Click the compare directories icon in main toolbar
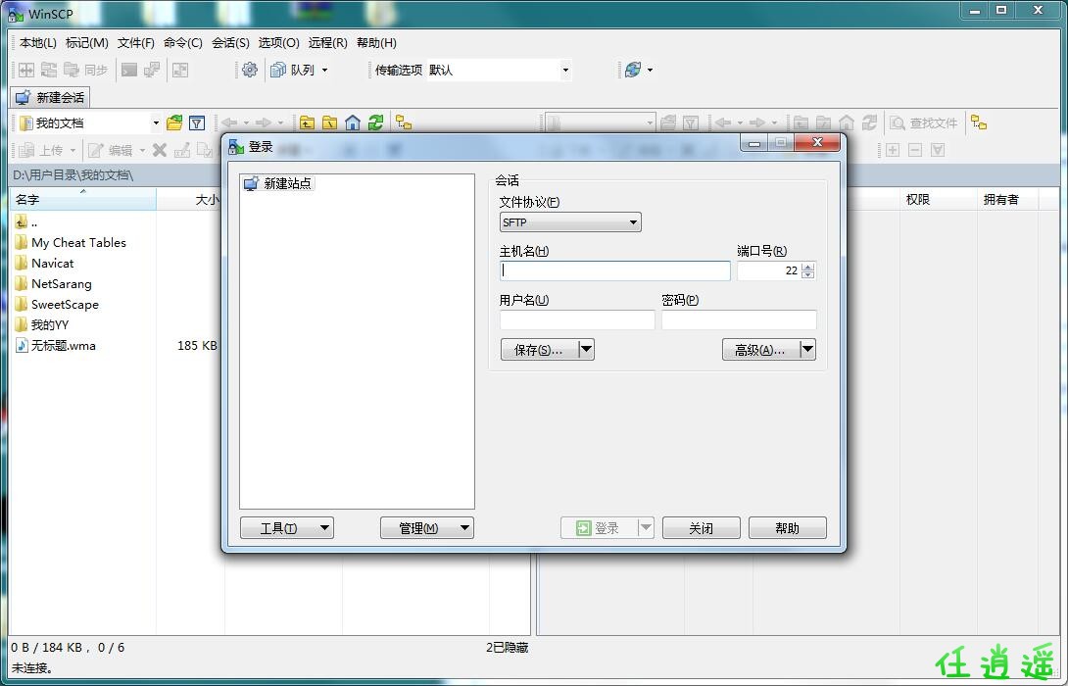The height and width of the screenshot is (686, 1068). pyautogui.click(x=25, y=70)
